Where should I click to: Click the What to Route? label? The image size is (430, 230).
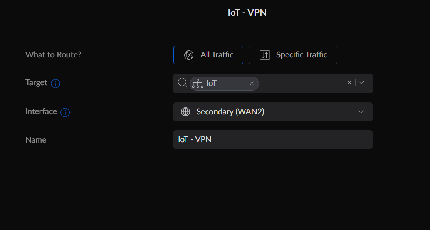pyautogui.click(x=53, y=55)
